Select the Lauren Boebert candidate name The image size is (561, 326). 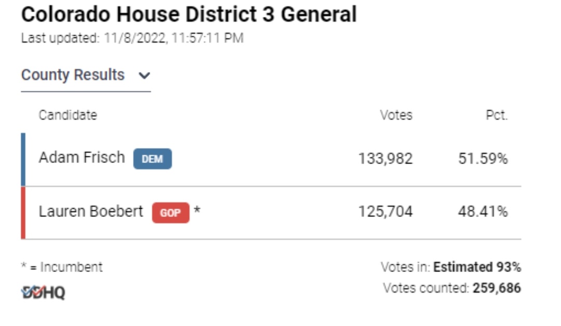click(x=91, y=212)
